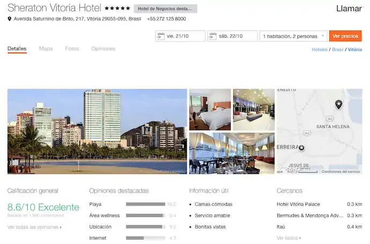Open the check-out calendar icon
The height and width of the screenshot is (244, 370).
click(x=212, y=36)
